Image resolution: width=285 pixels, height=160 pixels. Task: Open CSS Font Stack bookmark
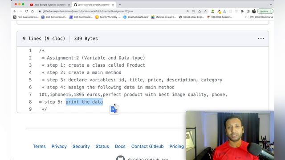tap(81, 17)
